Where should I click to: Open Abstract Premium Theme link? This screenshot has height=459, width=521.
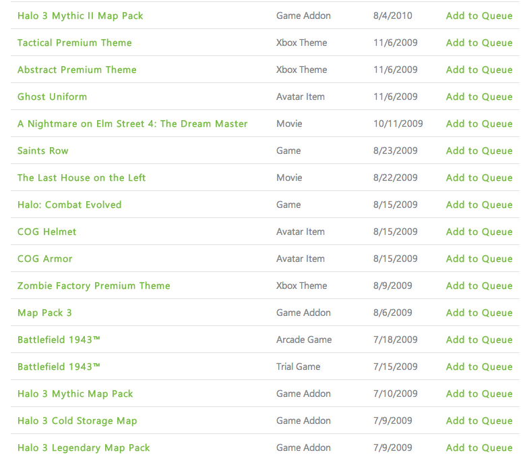(77, 70)
